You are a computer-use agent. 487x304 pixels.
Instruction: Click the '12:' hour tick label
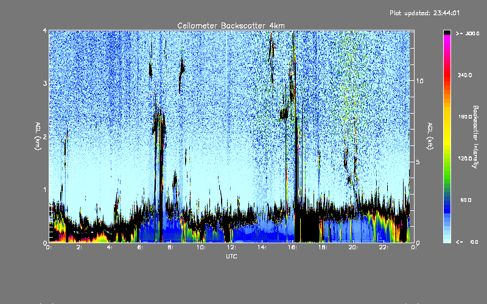231,247
